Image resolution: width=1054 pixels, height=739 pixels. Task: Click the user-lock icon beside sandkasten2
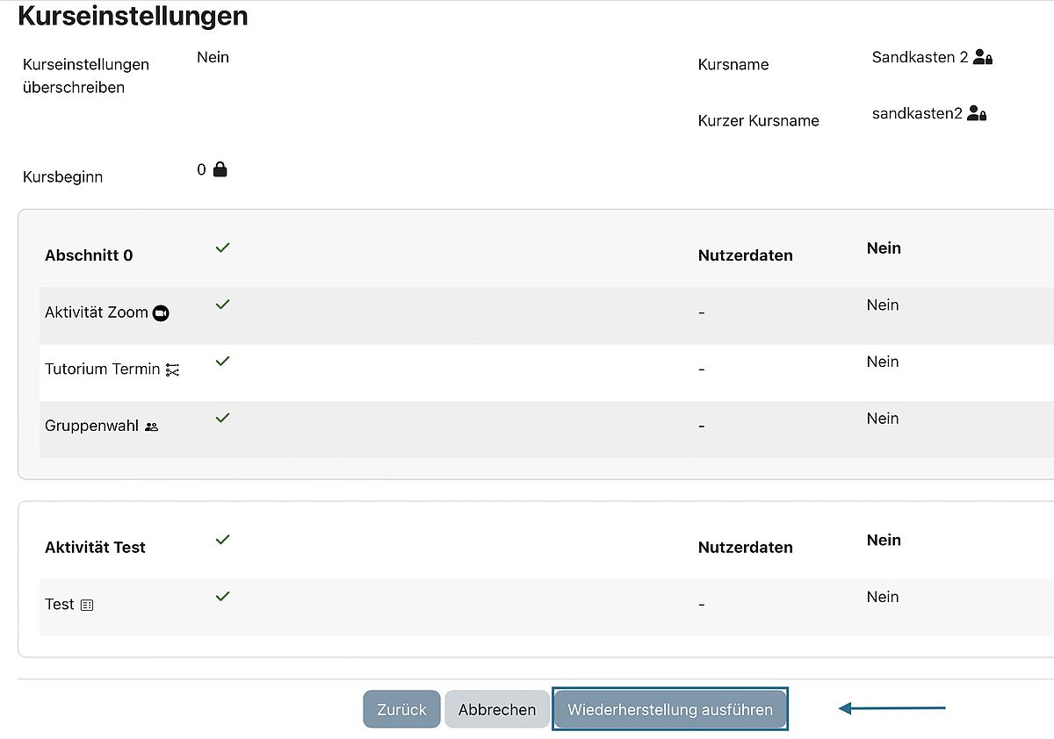pyautogui.click(x=977, y=114)
